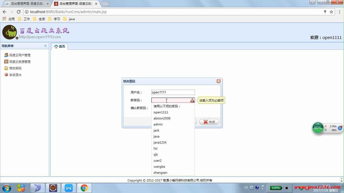Choose suggested password jack

point(173,130)
